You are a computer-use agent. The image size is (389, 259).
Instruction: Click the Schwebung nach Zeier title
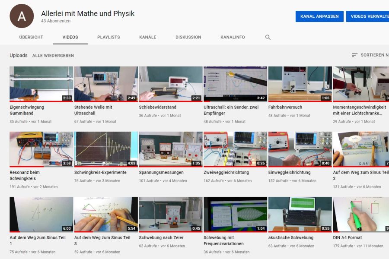pyautogui.click(x=161, y=237)
